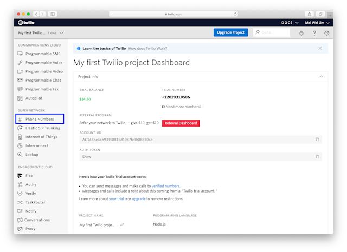The height and width of the screenshot is (252, 347).
Task: Open Lookup in sidebar
Action: coord(32,155)
